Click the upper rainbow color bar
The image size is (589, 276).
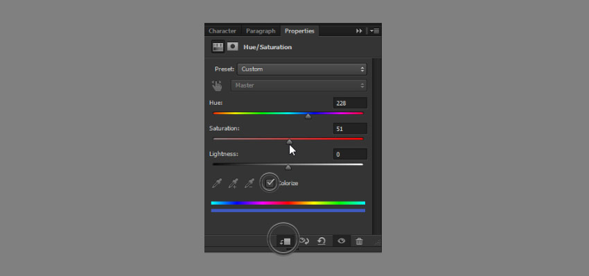(288, 203)
